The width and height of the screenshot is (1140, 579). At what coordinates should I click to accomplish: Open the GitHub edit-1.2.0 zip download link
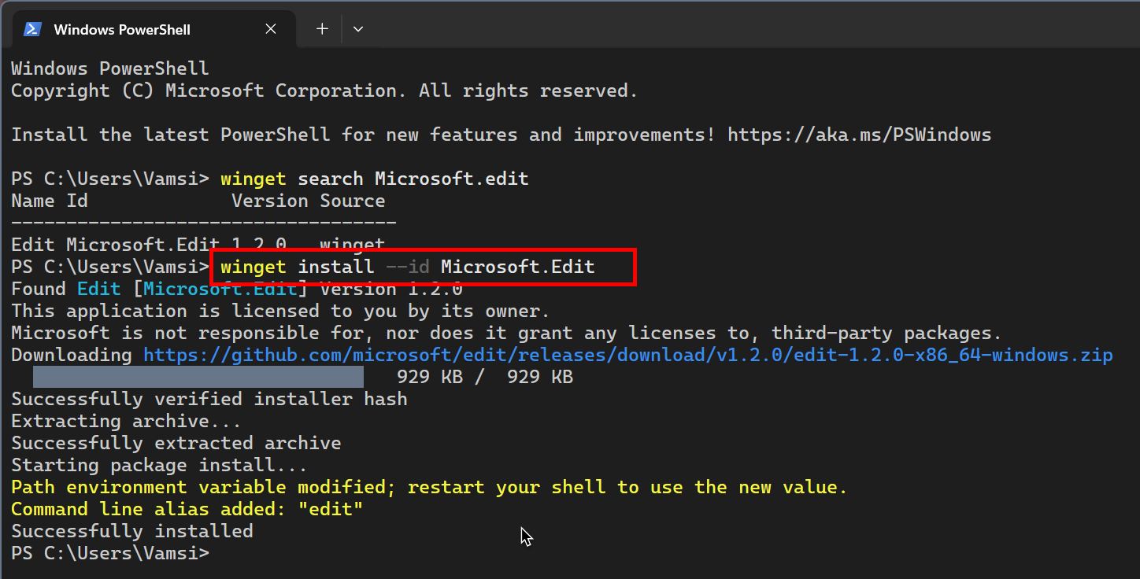(x=628, y=355)
